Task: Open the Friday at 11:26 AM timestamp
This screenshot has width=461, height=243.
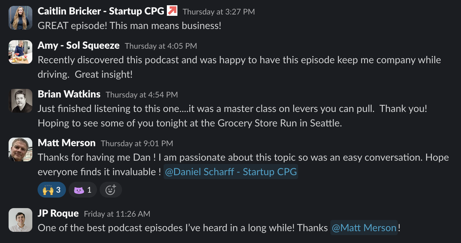Action: coord(117,214)
